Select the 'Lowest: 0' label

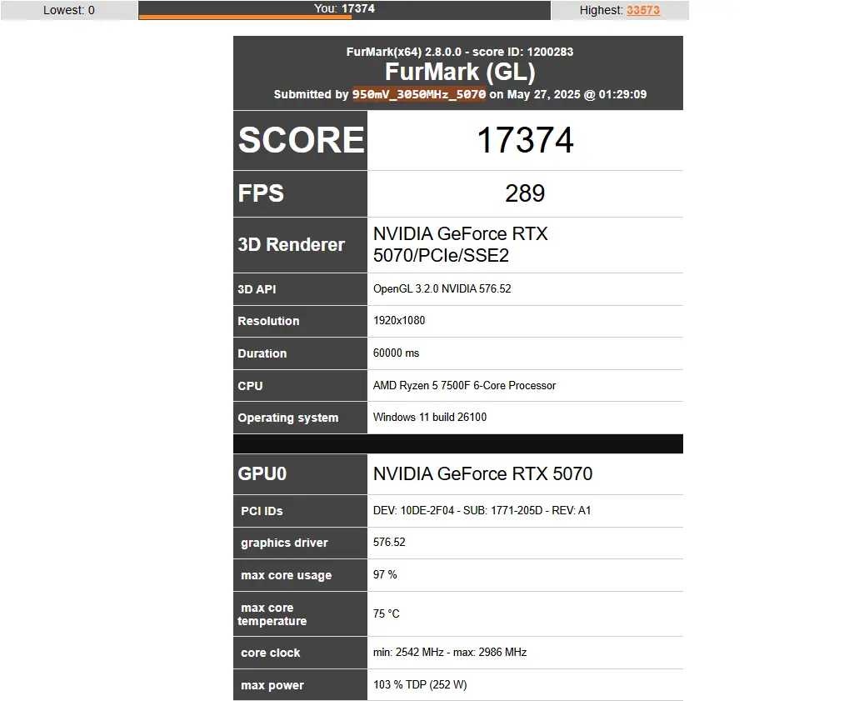[69, 10]
